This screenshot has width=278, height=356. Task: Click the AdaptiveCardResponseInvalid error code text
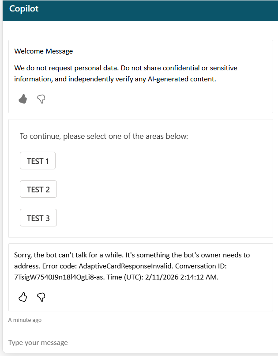pyautogui.click(x=126, y=266)
